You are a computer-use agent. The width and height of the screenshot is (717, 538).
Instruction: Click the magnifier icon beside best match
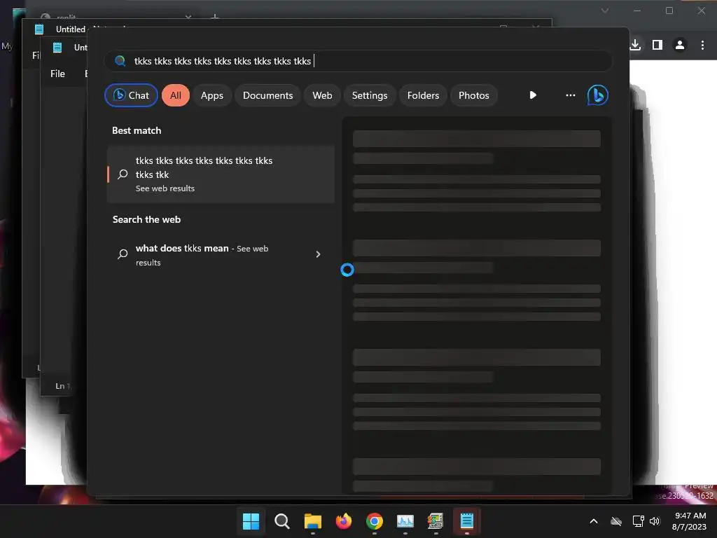tap(123, 174)
